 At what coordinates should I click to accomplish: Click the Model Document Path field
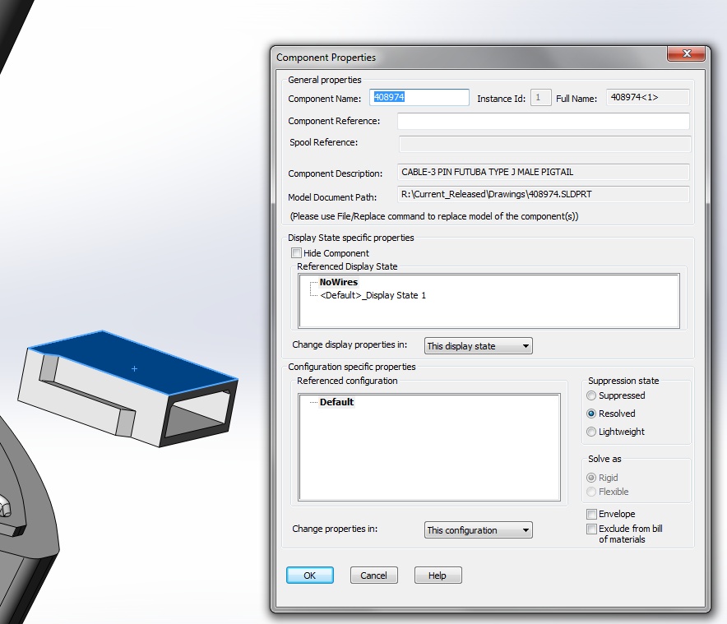(544, 194)
